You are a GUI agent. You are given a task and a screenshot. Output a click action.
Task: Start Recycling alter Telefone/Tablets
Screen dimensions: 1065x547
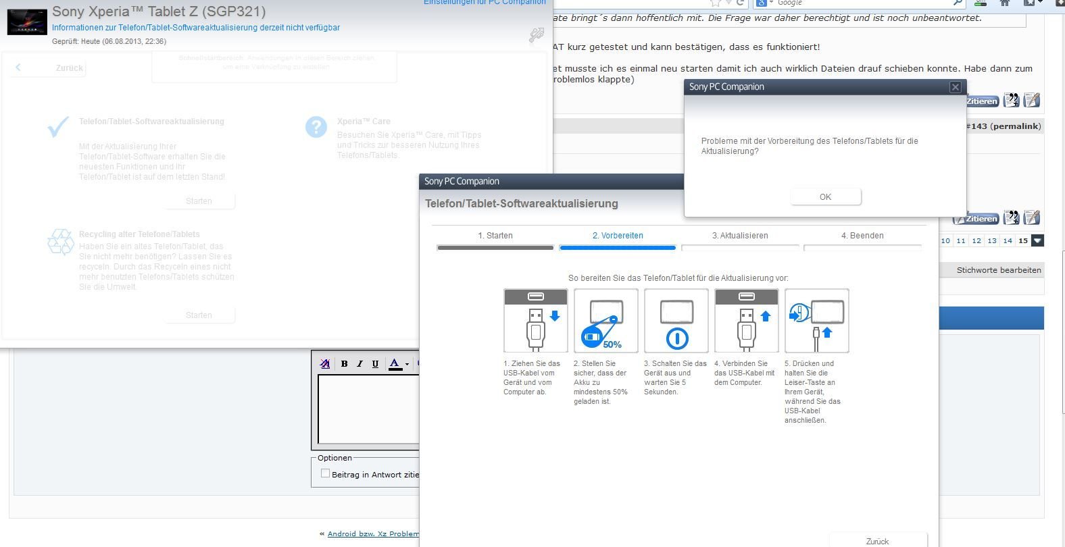[199, 315]
